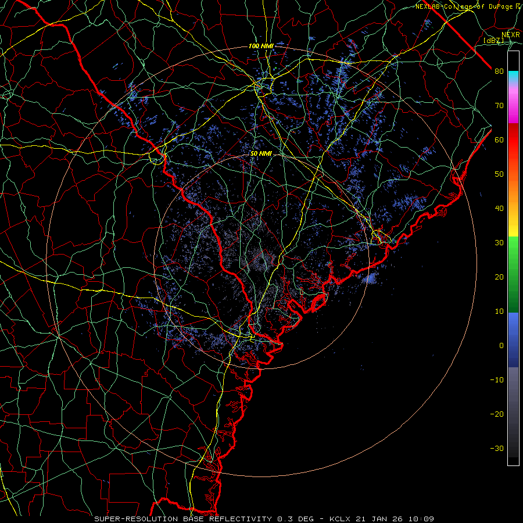Click the 30 value on reflectivity scale
The width and height of the screenshot is (523, 523).
click(499, 243)
